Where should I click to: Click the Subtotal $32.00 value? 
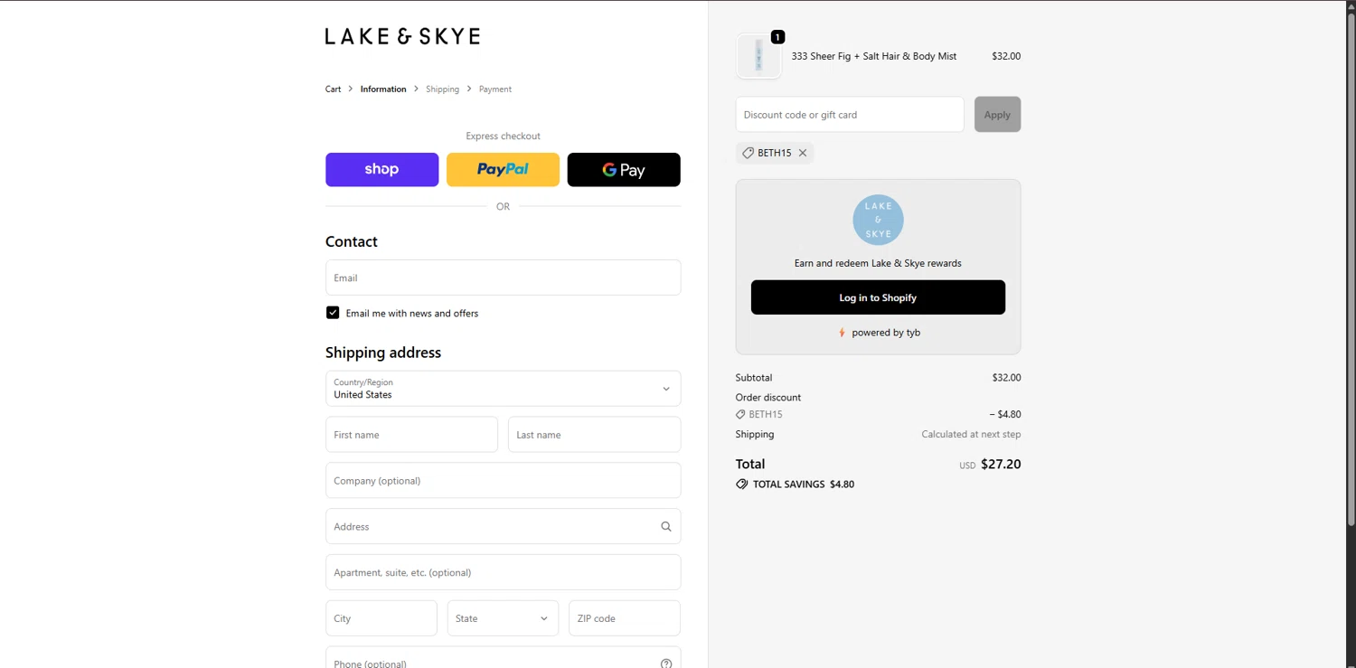(x=1006, y=378)
